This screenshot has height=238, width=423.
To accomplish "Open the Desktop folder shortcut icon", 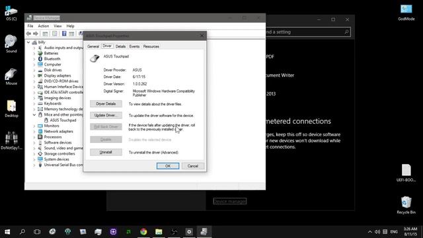I will (11, 108).
